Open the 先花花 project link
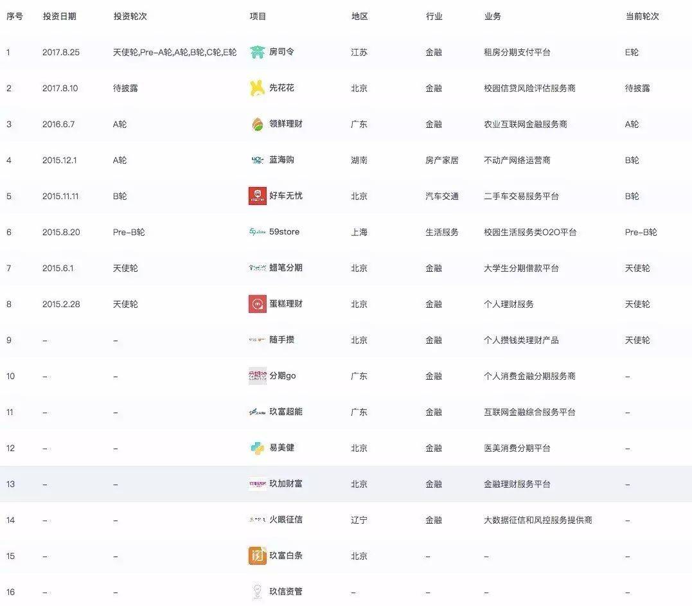The image size is (692, 606). click(x=281, y=88)
